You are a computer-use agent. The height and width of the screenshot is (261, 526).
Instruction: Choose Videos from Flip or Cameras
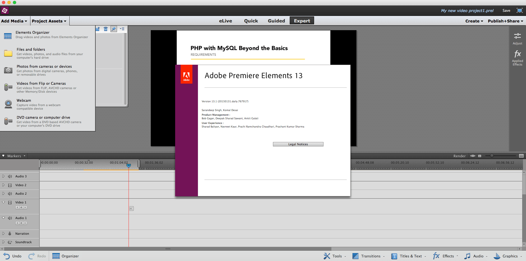[x=47, y=87]
